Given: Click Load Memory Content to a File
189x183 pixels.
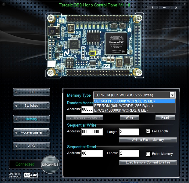Looking at the screenshot, I should pyautogui.click(x=148, y=162).
